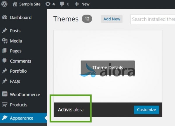The width and height of the screenshot is (175, 126).
Task: Open the FAQs menu item
Action: [x=15, y=81]
